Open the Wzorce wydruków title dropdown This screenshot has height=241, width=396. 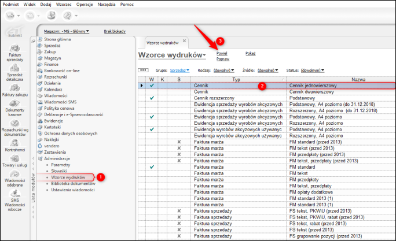pos(172,55)
